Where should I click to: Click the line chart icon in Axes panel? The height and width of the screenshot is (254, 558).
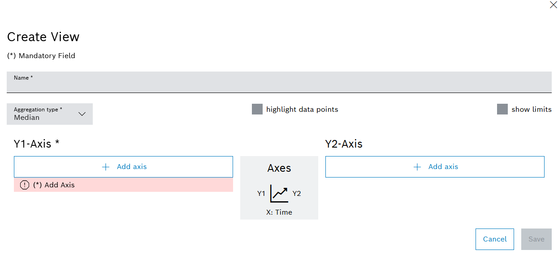279,193
